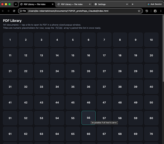Open PDF tile 2
Viewport: 164px width, 144px height.
coord(26,40)
